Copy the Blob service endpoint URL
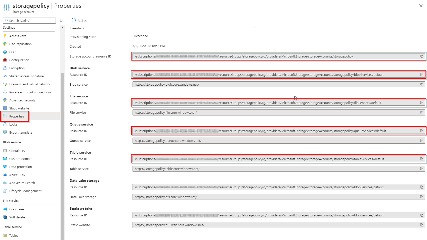 tap(422, 84)
